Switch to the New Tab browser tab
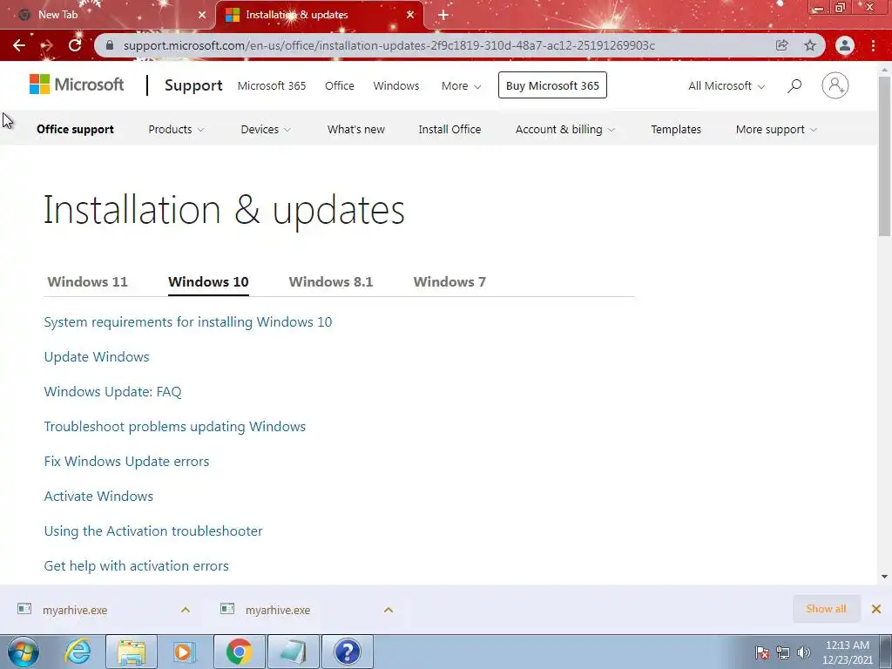 pos(107,15)
